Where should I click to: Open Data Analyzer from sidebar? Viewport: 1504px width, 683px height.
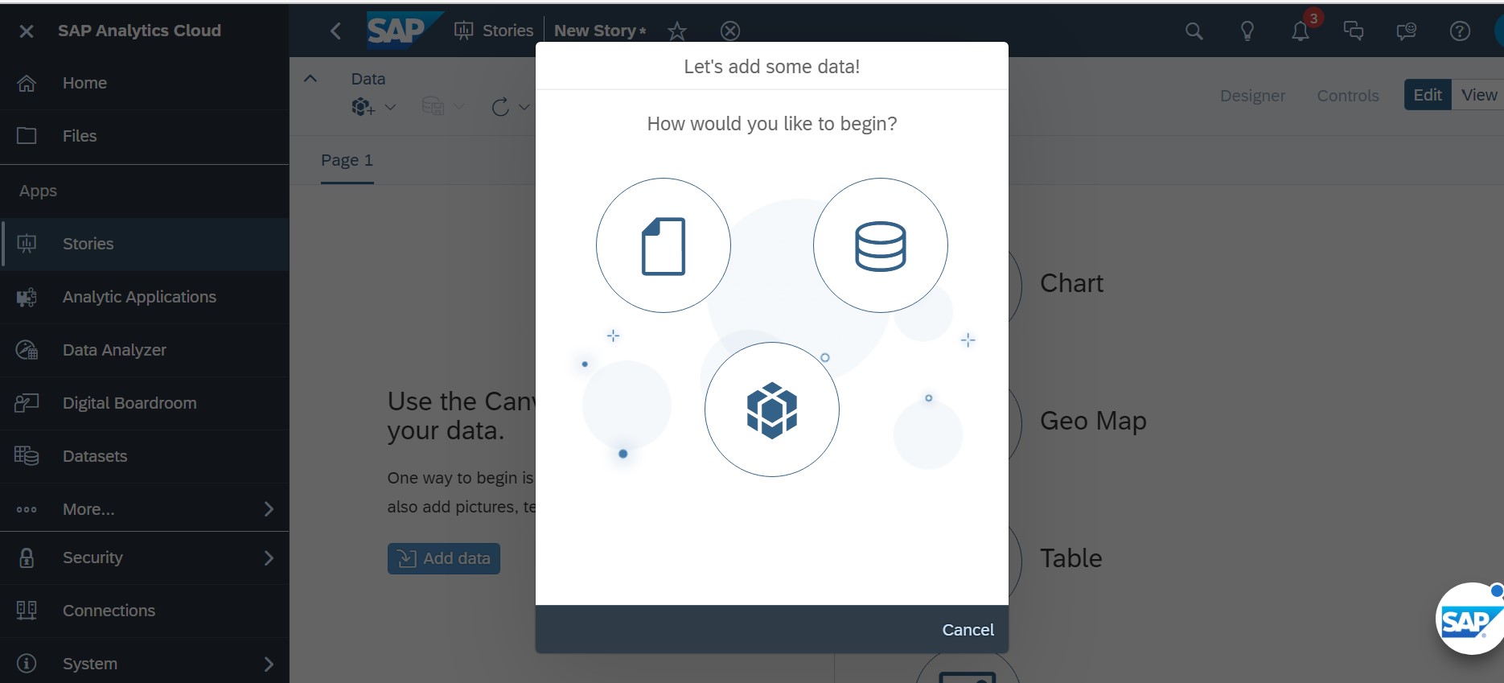coord(114,350)
